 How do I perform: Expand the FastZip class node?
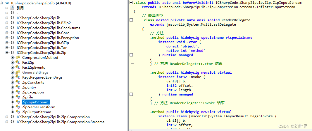[12, 63]
